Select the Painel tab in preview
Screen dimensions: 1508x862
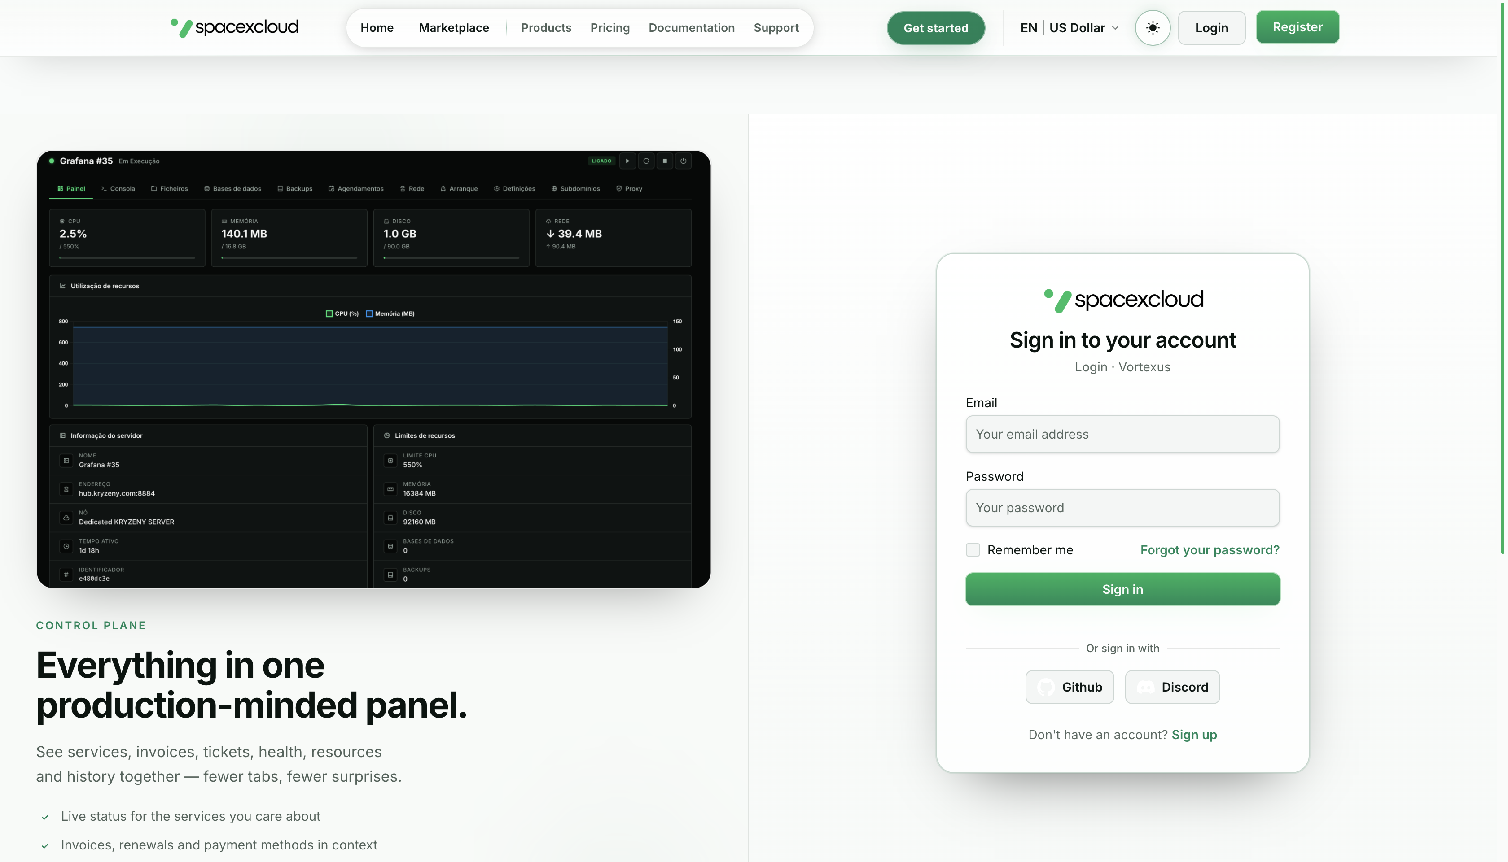coord(71,189)
